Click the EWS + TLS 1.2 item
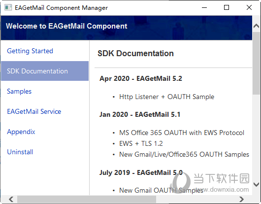 click(x=141, y=143)
